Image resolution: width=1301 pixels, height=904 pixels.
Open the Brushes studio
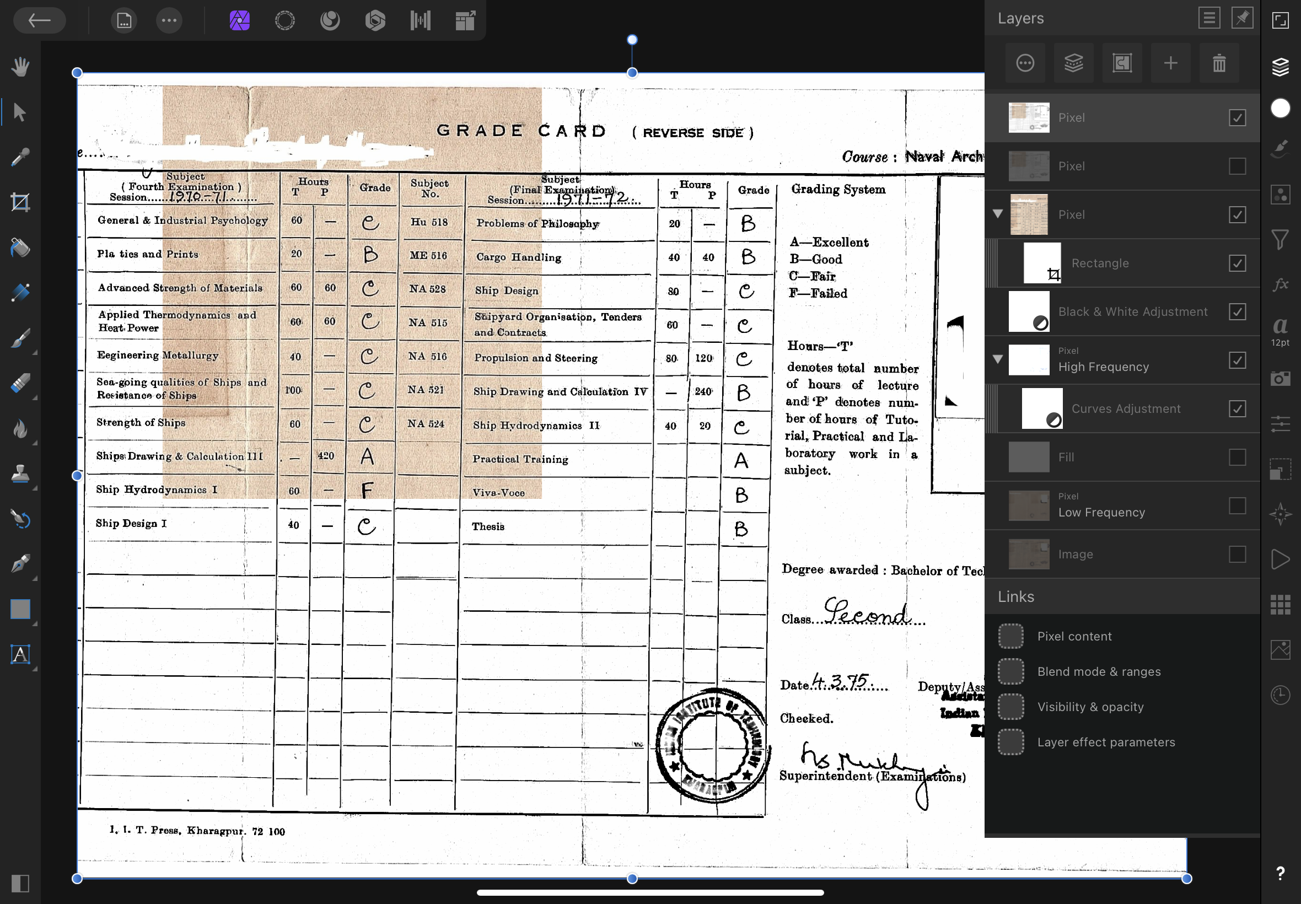click(x=1281, y=149)
